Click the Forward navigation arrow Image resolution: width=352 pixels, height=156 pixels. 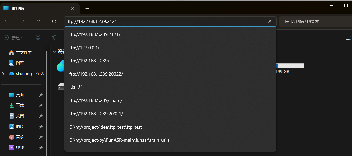[22, 21]
